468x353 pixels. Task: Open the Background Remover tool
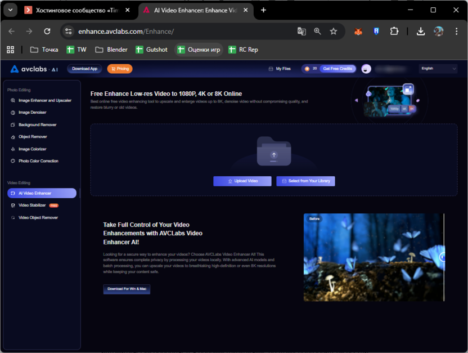[x=37, y=124]
